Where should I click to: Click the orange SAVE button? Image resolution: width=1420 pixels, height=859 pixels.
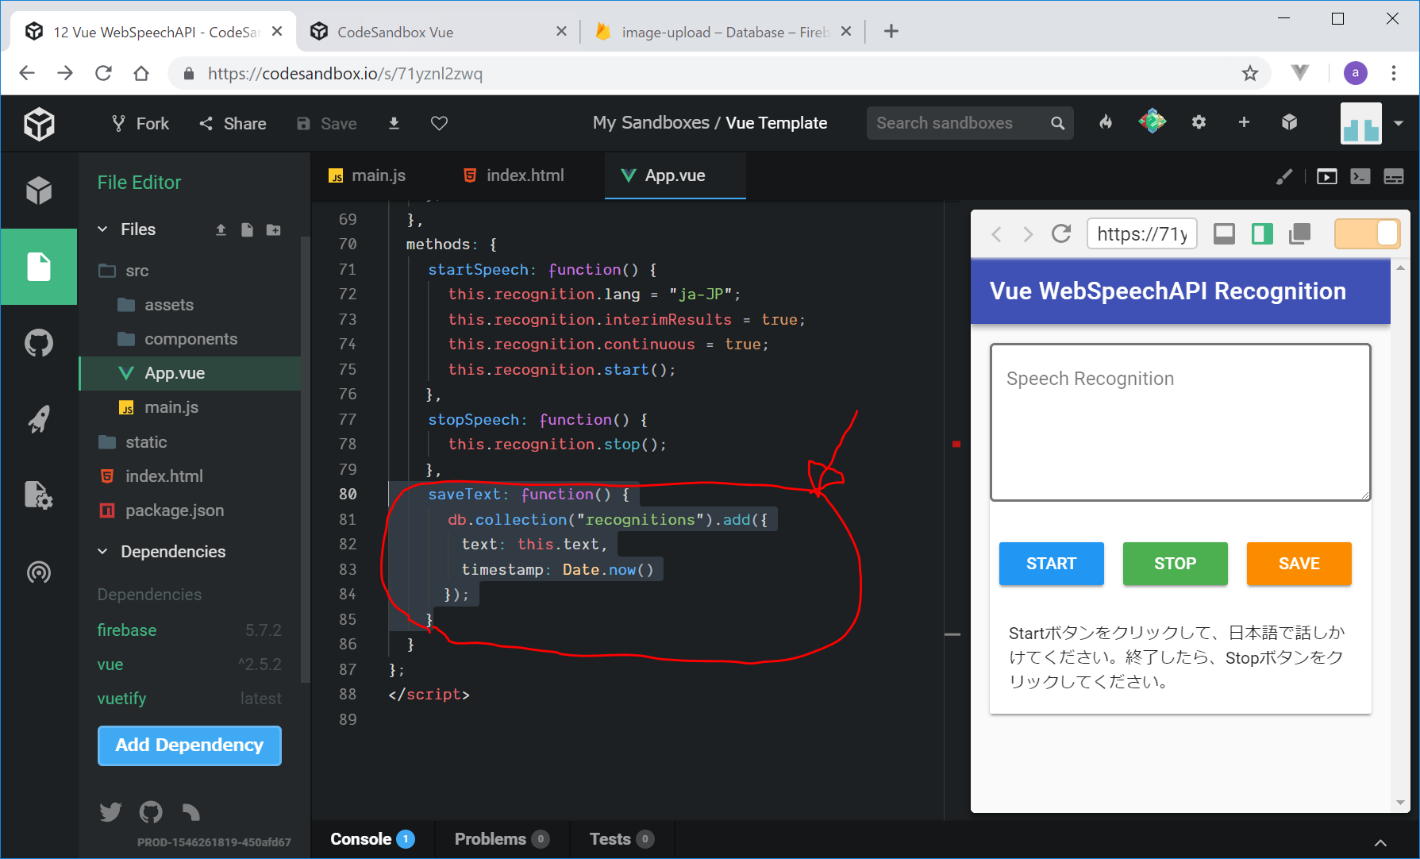[1299, 564]
